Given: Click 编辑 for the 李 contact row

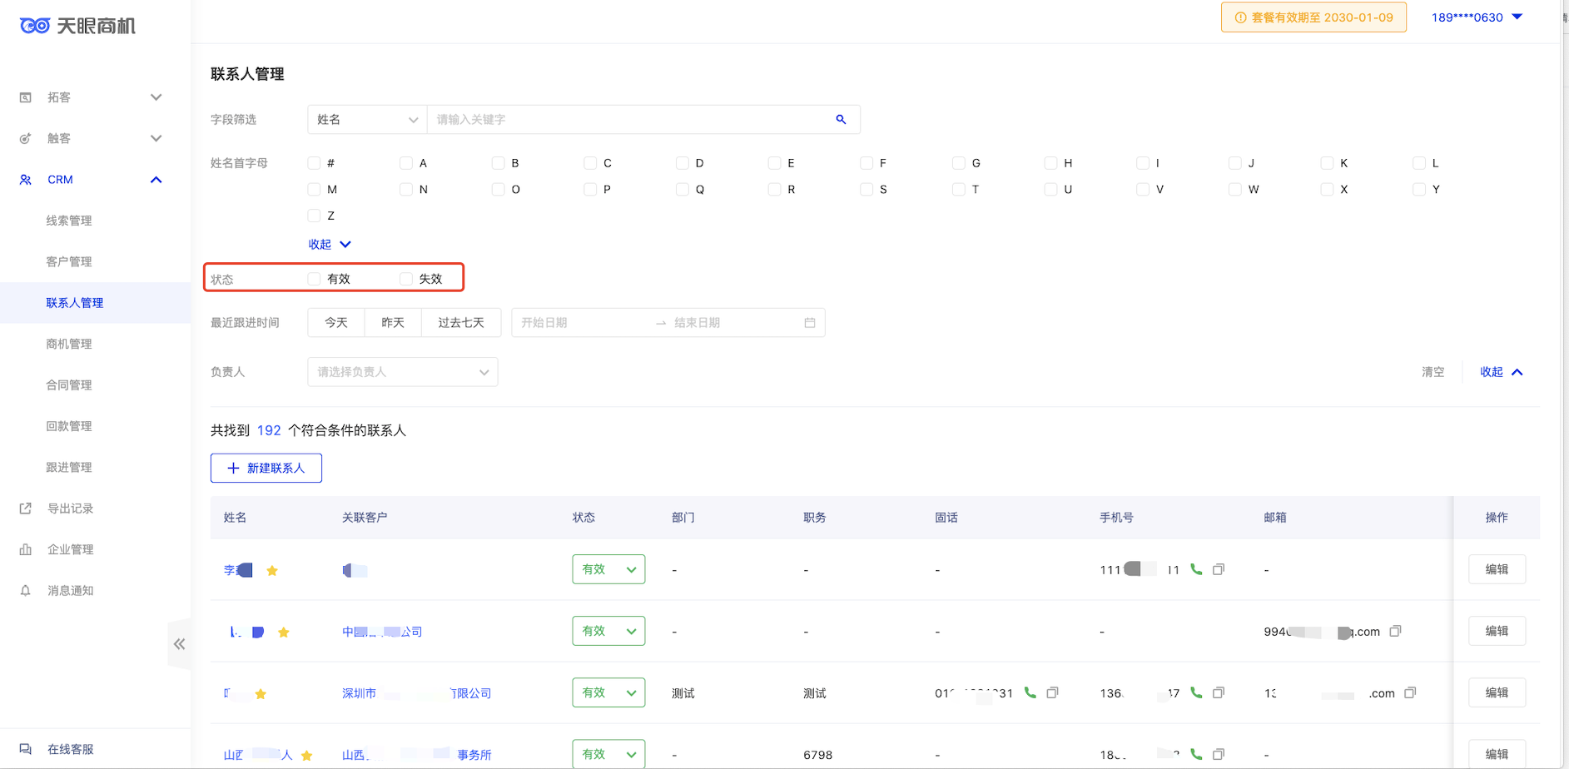Looking at the screenshot, I should tap(1497, 569).
